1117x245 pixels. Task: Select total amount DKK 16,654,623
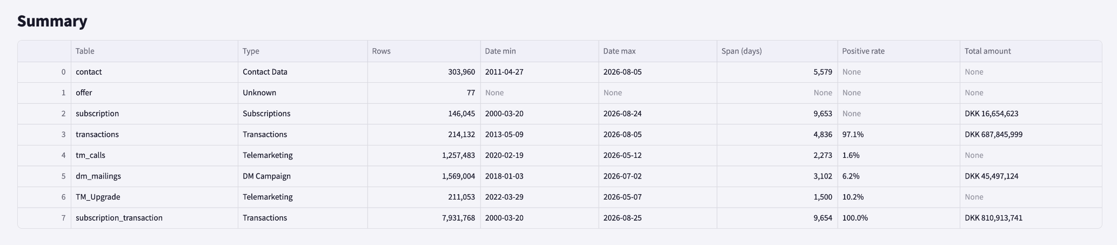point(1031,114)
